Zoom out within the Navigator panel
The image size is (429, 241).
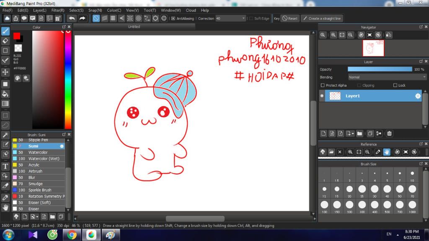click(350, 35)
